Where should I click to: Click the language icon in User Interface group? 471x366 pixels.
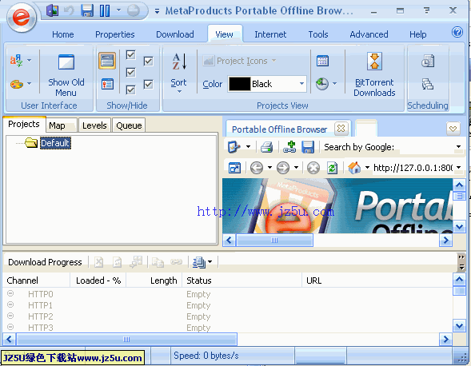coord(16,61)
